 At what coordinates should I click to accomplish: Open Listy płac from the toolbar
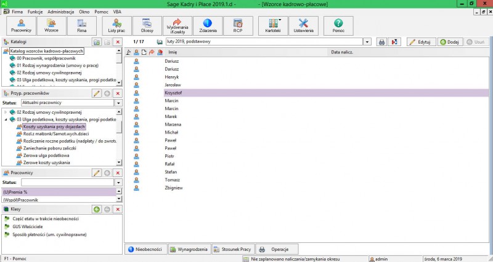pyautogui.click(x=116, y=26)
